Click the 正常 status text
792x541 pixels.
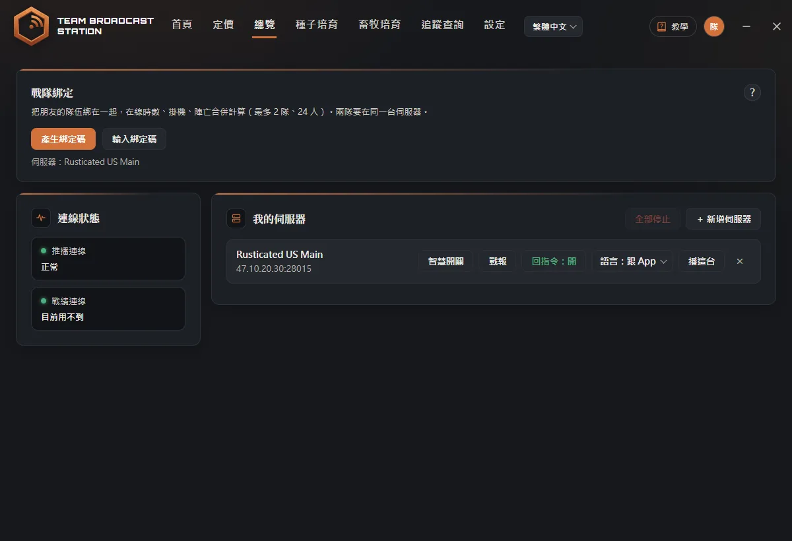pos(49,267)
